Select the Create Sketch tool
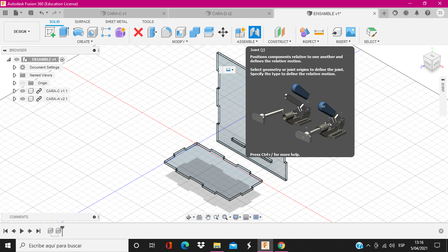Screen dimensions: 448x252 pos(50,32)
